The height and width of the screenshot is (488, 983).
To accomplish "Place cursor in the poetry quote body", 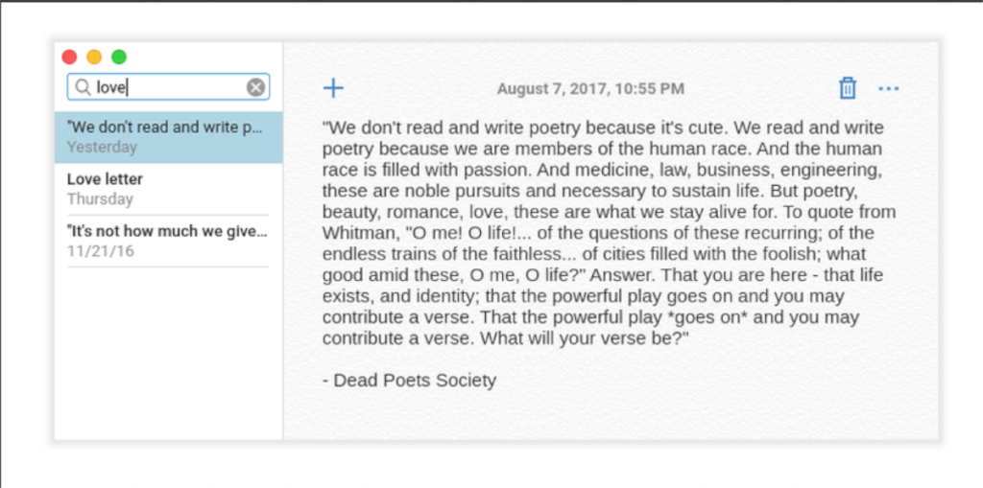I will point(605,233).
